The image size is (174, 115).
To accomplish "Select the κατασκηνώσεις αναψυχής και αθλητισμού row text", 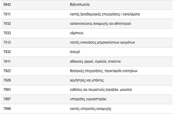I will click(x=101, y=23).
